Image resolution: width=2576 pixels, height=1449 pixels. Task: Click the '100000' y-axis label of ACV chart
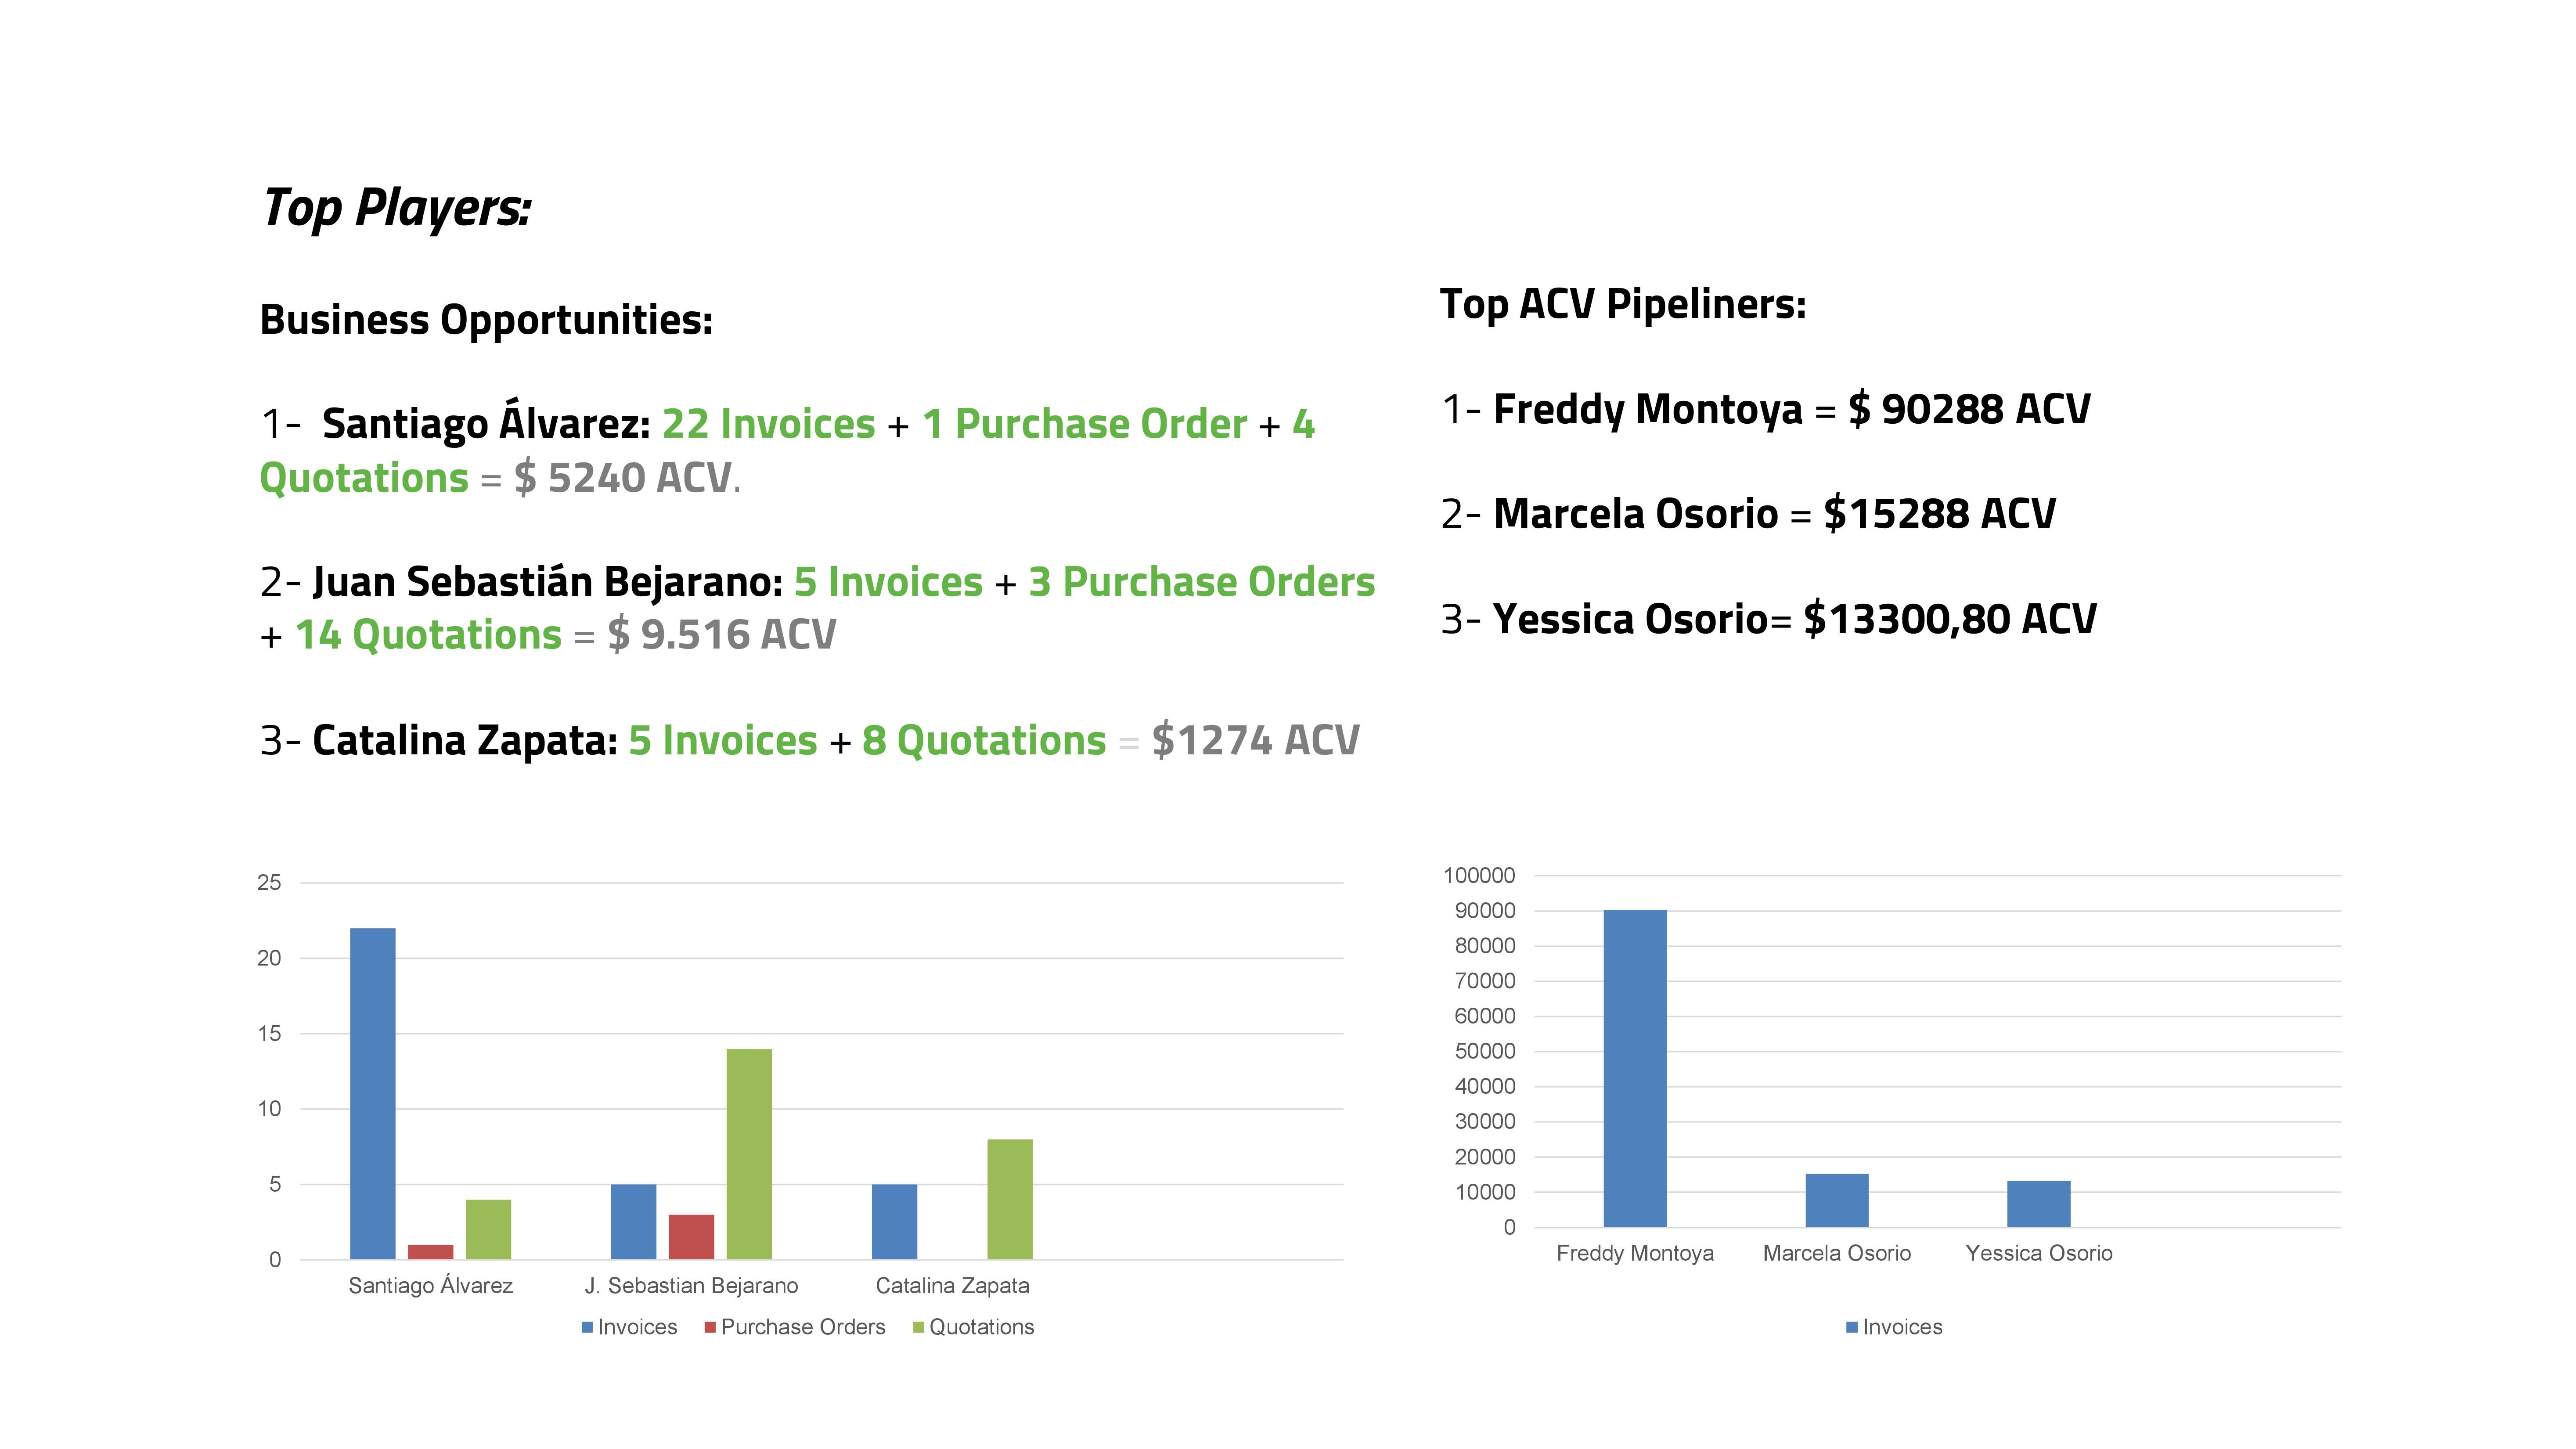[1479, 876]
